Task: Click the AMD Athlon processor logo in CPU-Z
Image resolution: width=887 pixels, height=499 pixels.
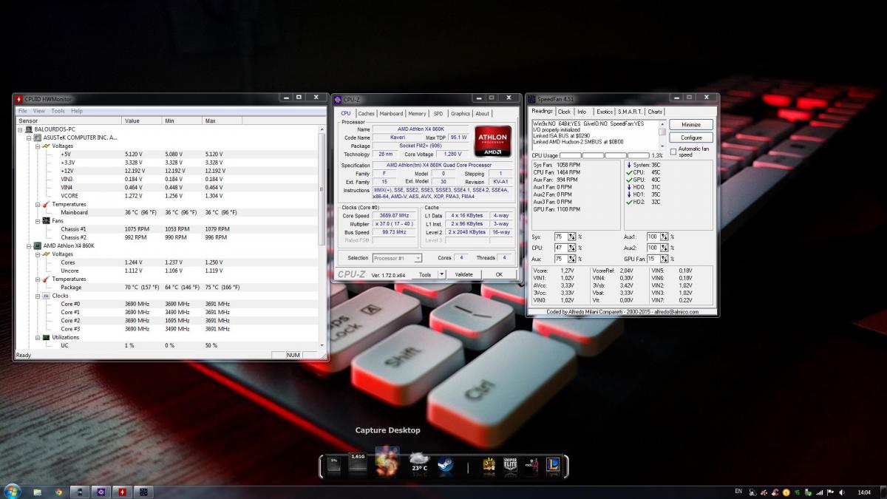Action: click(x=492, y=141)
